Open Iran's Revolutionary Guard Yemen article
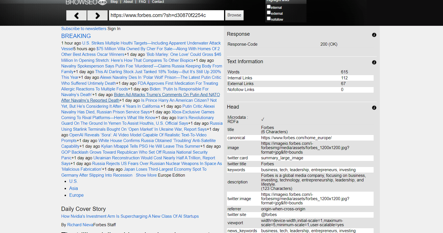Screen dimensions: 443x233 coord(195,118)
